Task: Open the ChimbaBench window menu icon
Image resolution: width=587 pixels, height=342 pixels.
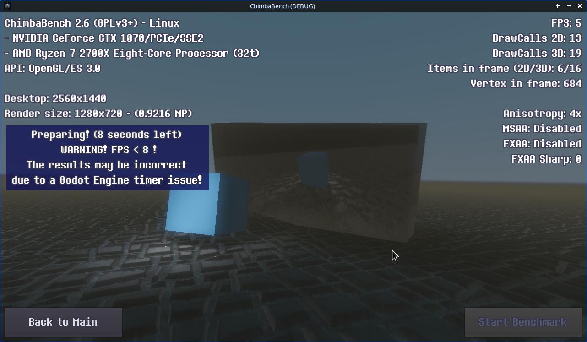Action: click(x=7, y=6)
